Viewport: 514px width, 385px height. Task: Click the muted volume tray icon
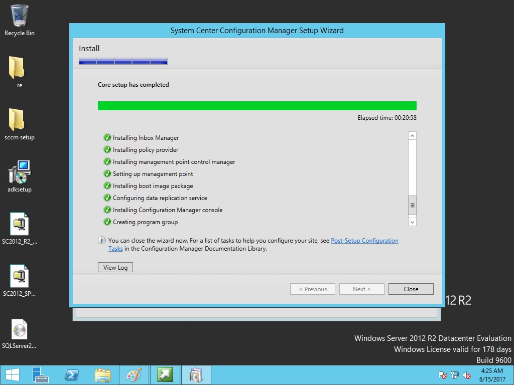(x=467, y=375)
